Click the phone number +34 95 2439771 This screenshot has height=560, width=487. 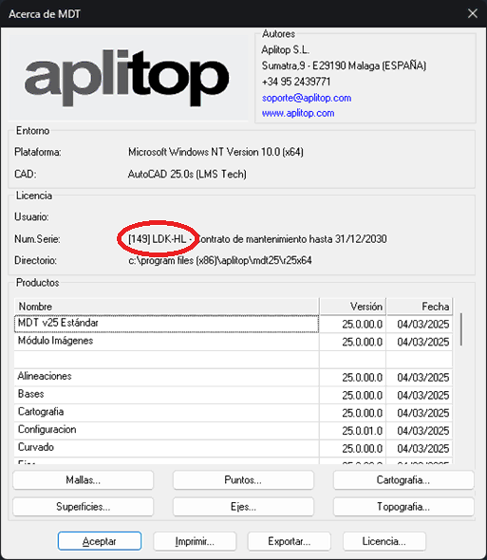pos(296,82)
